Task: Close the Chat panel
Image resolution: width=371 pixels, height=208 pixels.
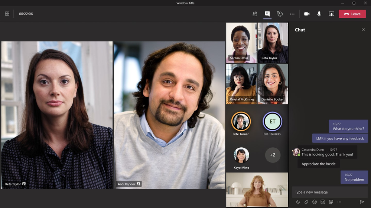Action: pyautogui.click(x=363, y=30)
